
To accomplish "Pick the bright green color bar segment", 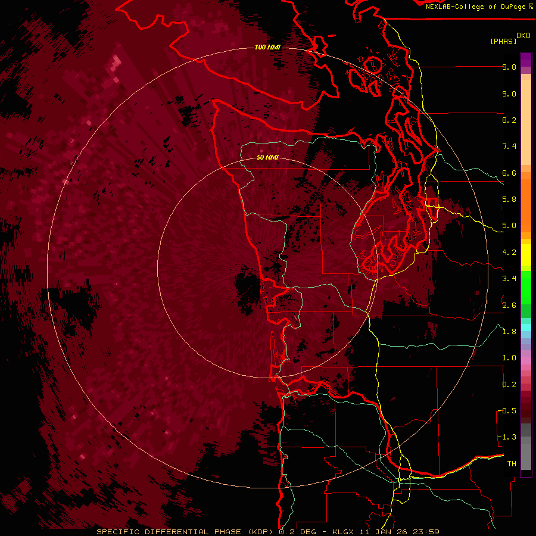I will click(x=526, y=287).
